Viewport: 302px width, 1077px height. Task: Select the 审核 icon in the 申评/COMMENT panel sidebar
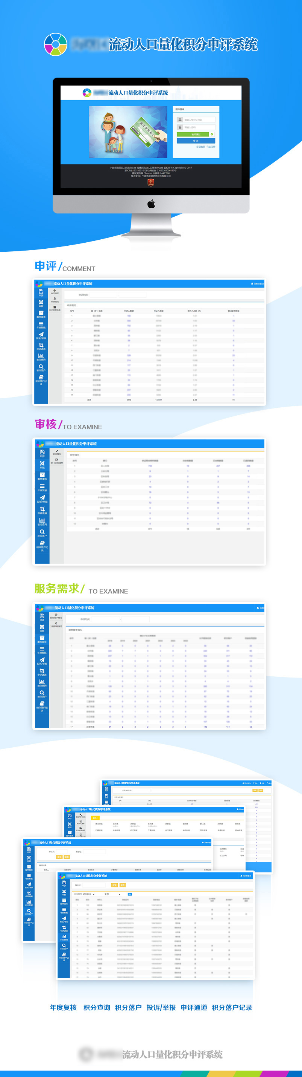pyautogui.click(x=41, y=303)
